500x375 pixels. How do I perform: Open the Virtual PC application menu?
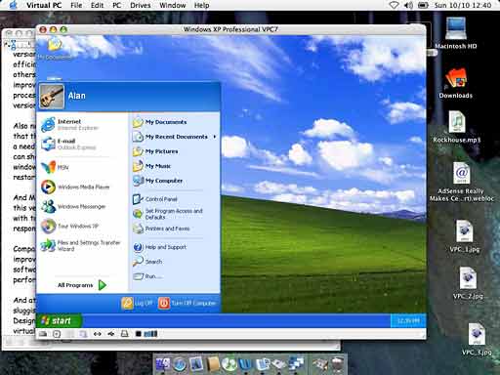(x=44, y=5)
